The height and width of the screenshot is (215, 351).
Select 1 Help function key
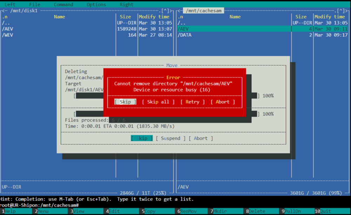click(16, 211)
